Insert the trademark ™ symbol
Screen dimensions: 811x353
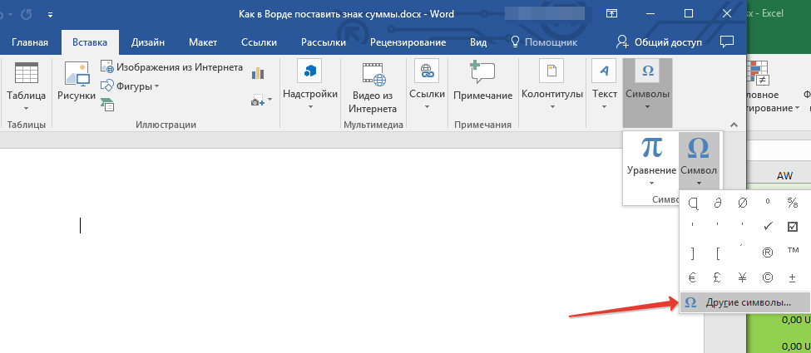(793, 252)
